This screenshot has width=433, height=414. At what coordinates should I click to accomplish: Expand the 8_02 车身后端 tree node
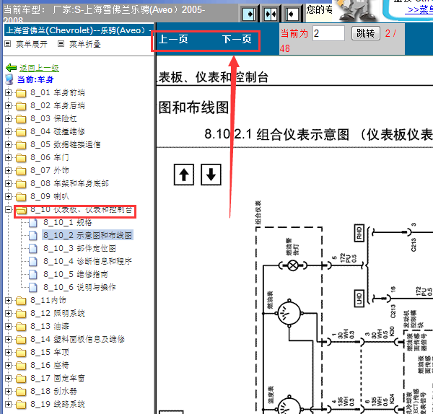point(8,106)
